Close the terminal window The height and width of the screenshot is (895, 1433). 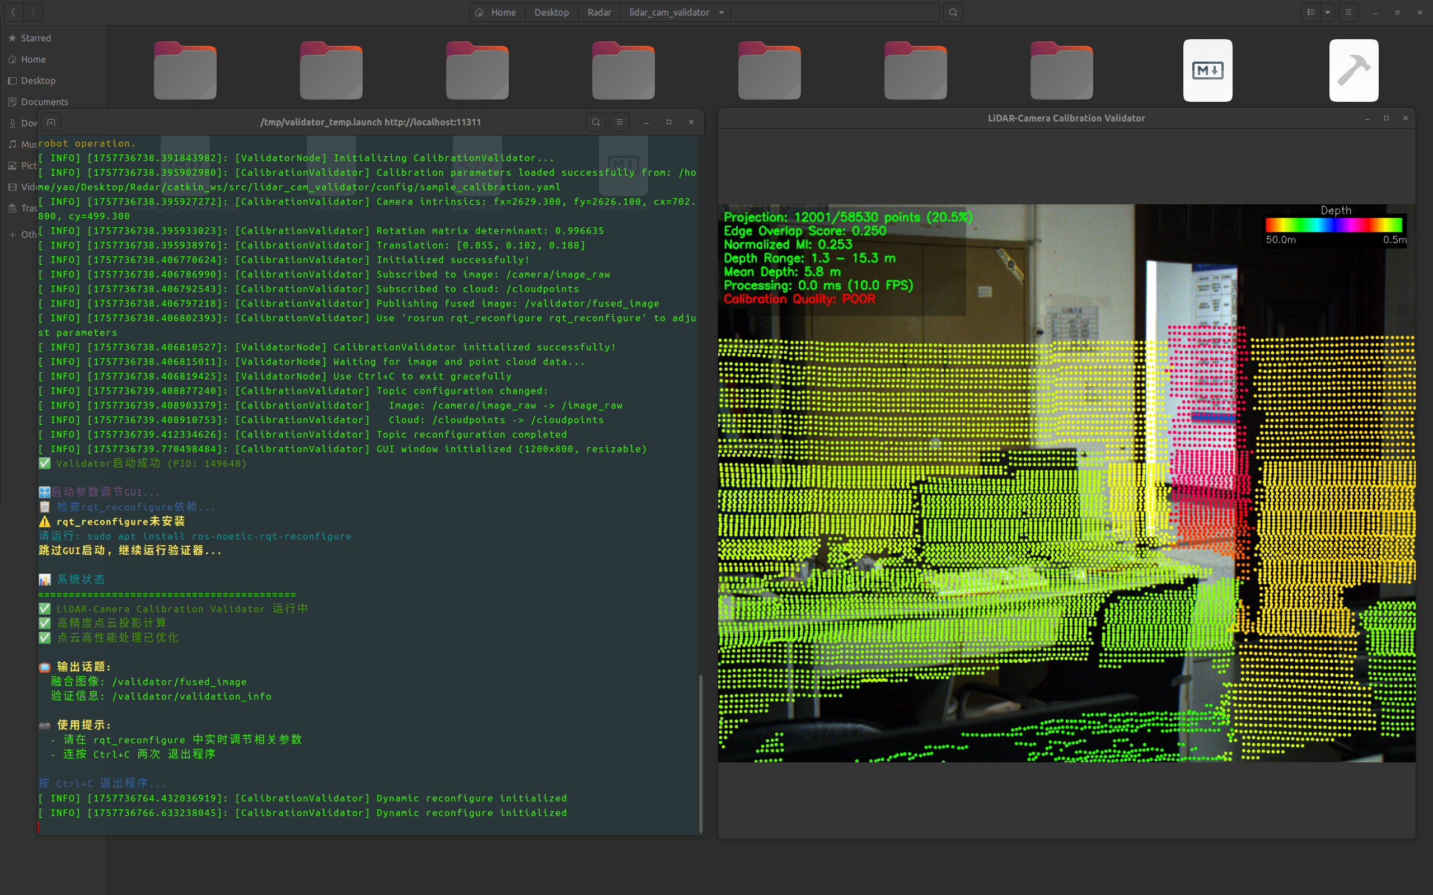coord(691,123)
